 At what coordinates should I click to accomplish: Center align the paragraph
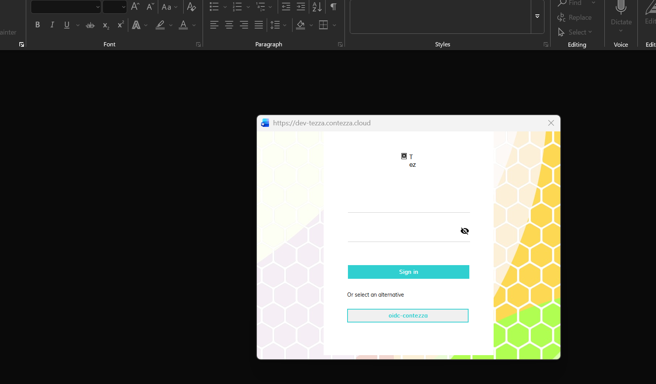pos(229,25)
